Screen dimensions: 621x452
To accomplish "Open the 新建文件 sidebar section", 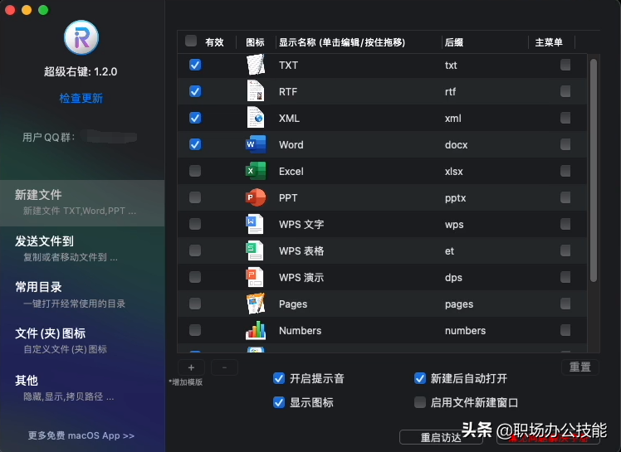I will [x=82, y=203].
